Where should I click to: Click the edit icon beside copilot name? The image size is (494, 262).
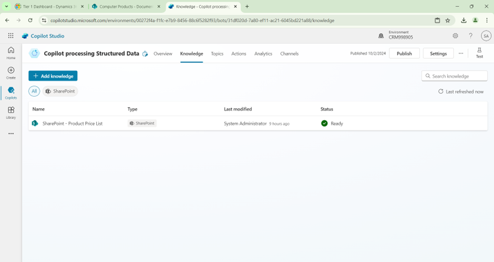click(x=145, y=54)
